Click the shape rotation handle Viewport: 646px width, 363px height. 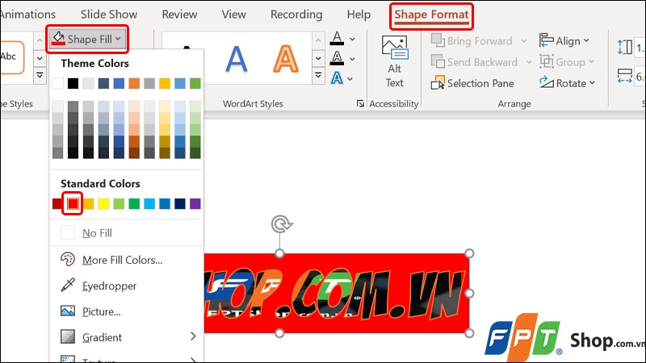[x=281, y=224]
